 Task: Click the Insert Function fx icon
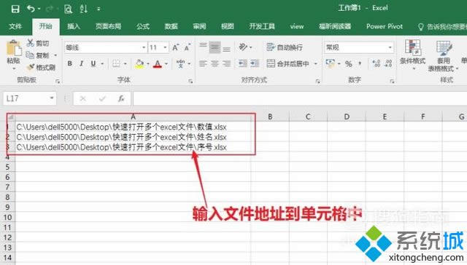coord(121,98)
